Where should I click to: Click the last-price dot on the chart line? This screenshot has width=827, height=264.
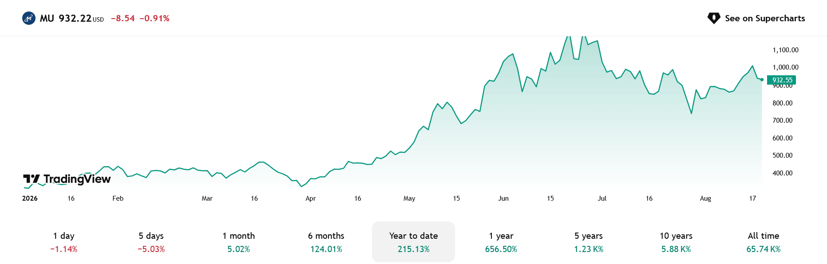[x=762, y=80]
